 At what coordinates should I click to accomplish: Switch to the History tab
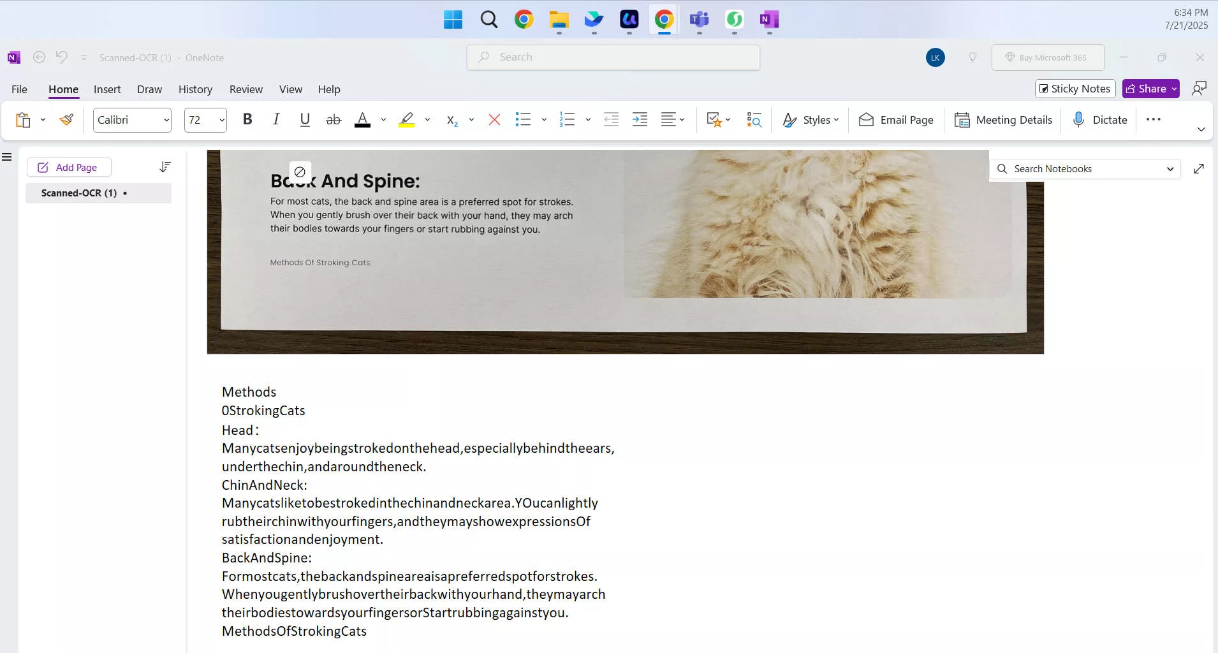pos(195,89)
